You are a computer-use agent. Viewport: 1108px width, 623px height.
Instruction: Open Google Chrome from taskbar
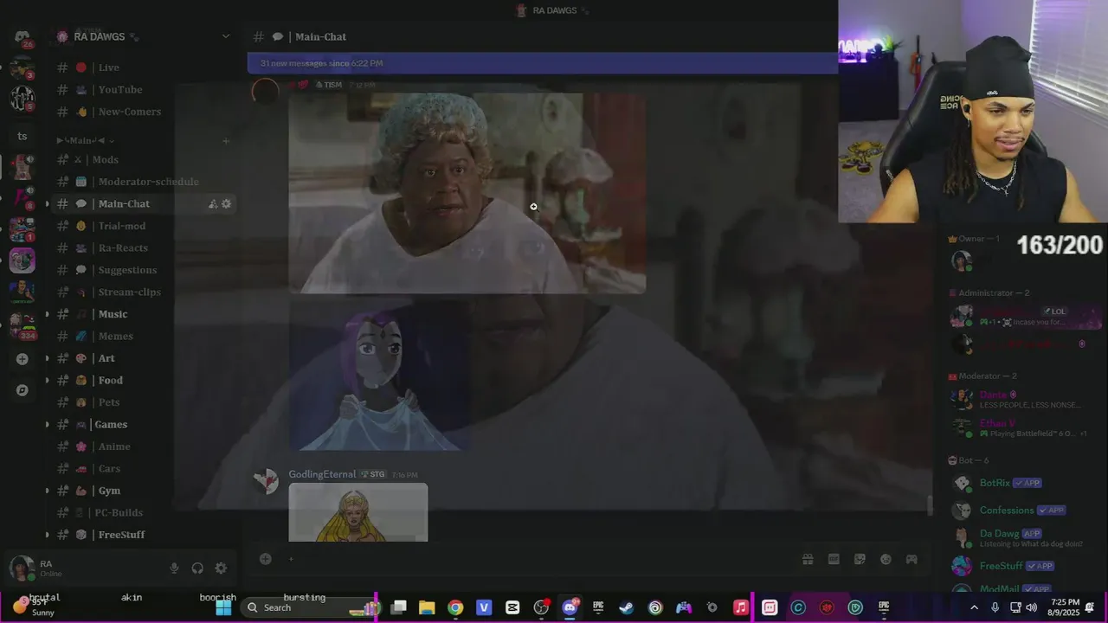point(455,607)
